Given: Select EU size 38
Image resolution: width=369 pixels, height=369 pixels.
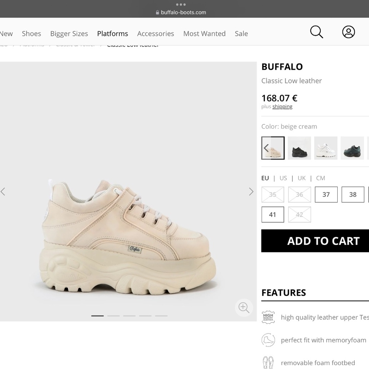Looking at the screenshot, I should 353,194.
